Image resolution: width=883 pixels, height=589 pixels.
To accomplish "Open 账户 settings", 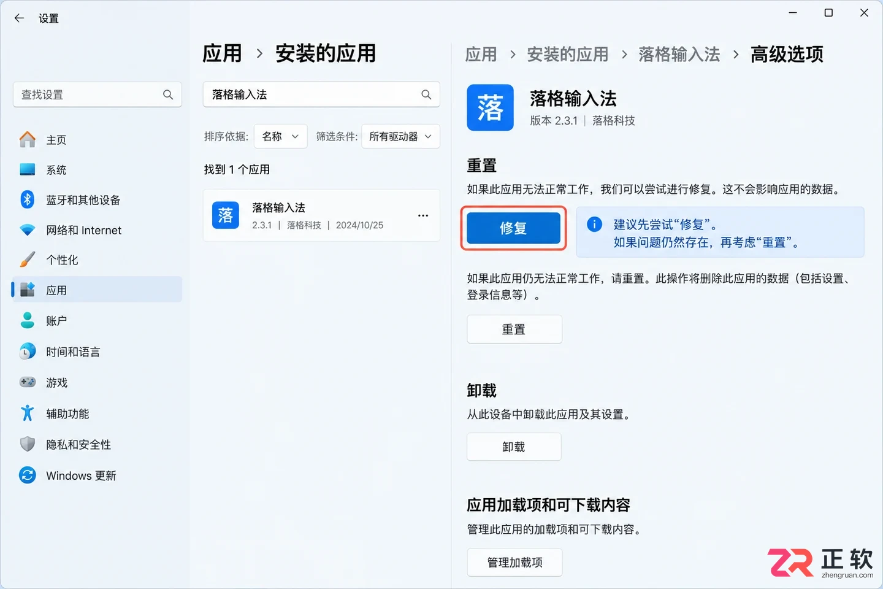I will [x=97, y=321].
